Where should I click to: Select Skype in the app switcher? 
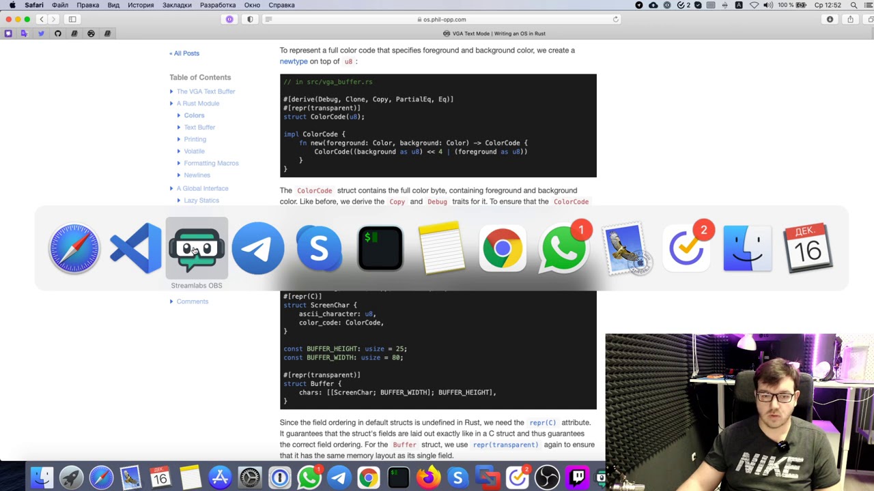coord(319,248)
